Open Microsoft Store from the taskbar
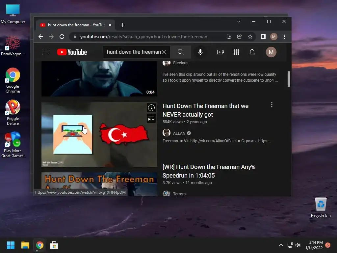Screen dimensions: 337x253 tap(54, 245)
